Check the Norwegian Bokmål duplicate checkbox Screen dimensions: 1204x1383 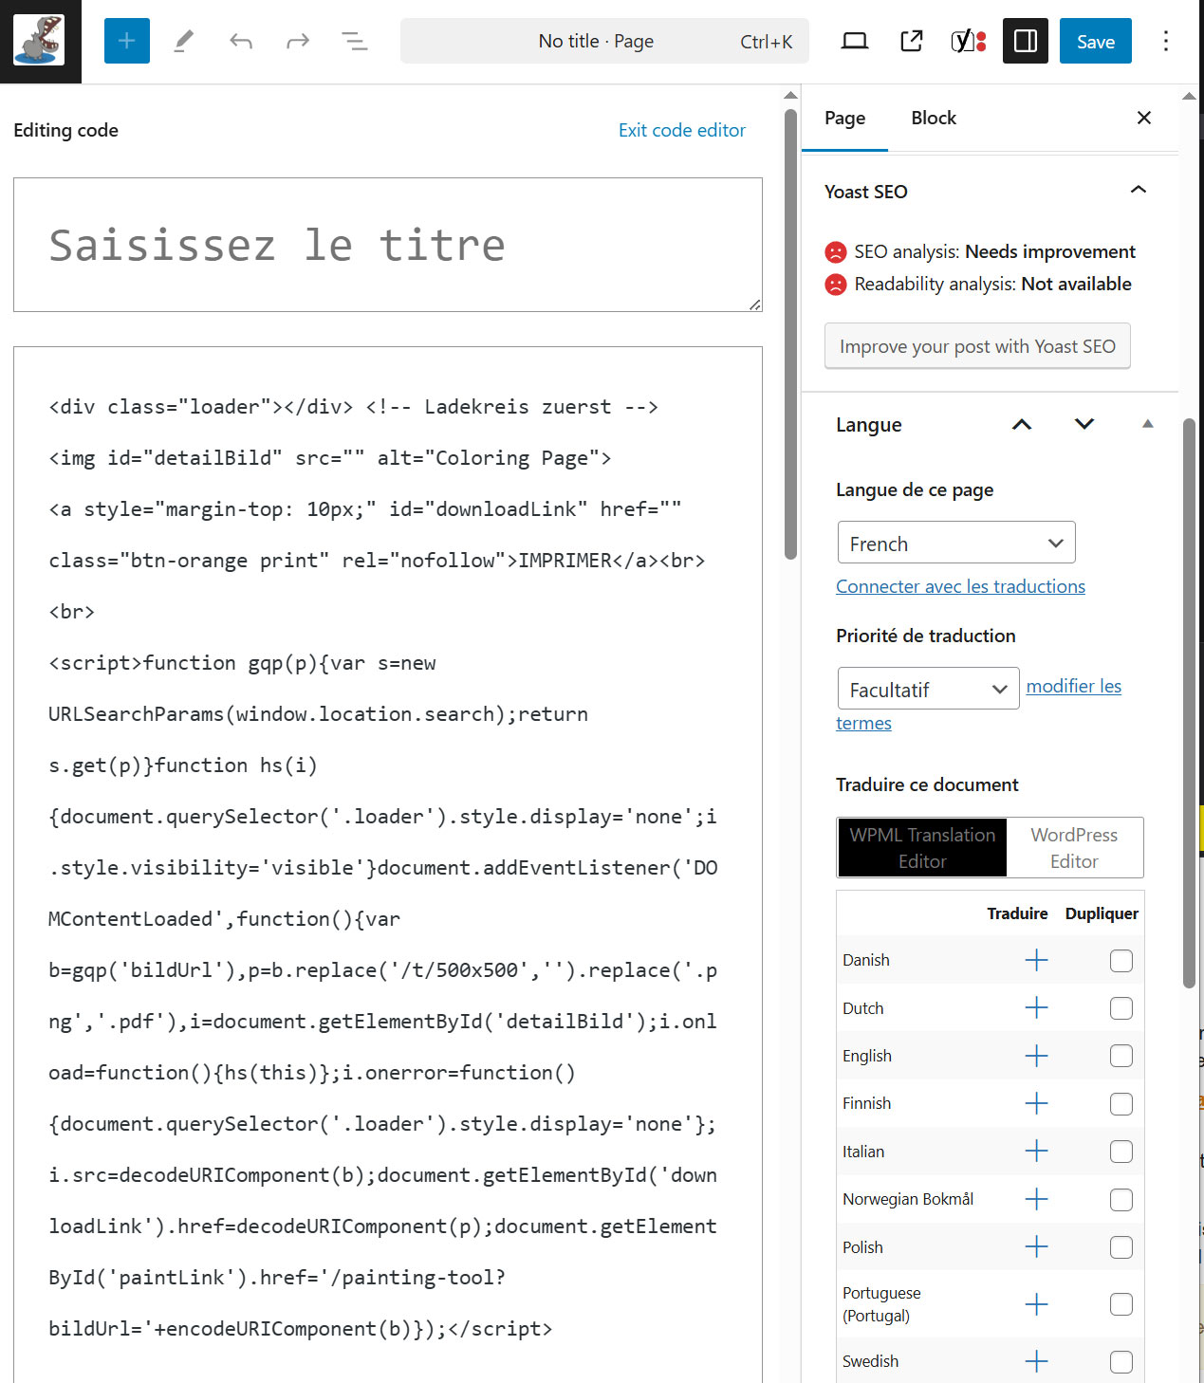click(x=1121, y=1200)
